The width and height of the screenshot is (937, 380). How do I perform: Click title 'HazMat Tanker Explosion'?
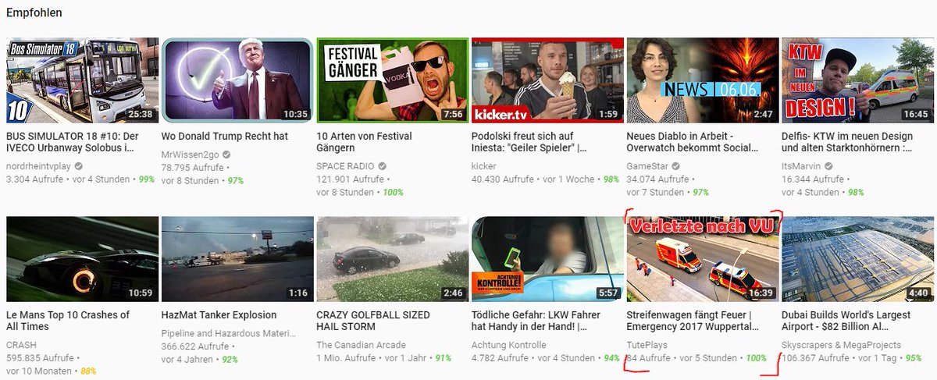(219, 315)
